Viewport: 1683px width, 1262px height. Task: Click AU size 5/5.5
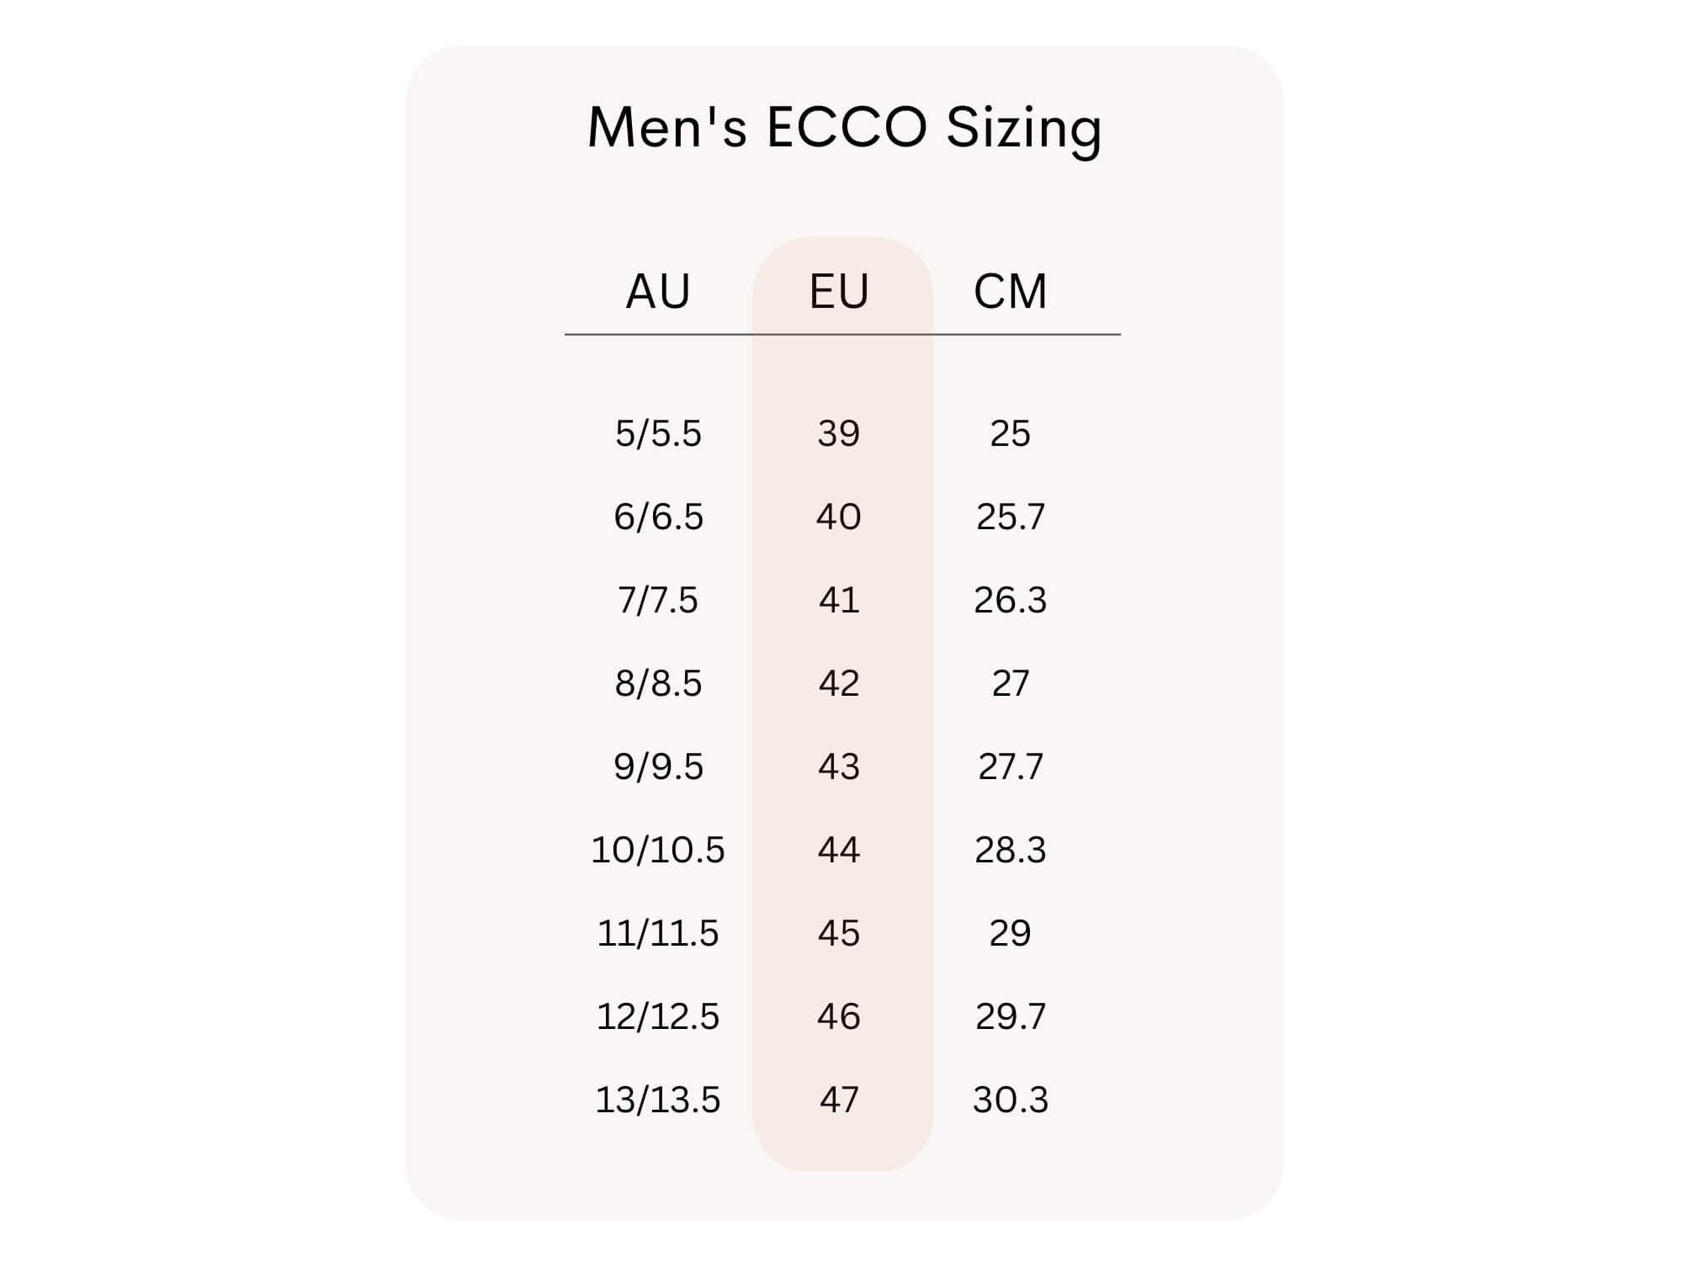pyautogui.click(x=658, y=433)
